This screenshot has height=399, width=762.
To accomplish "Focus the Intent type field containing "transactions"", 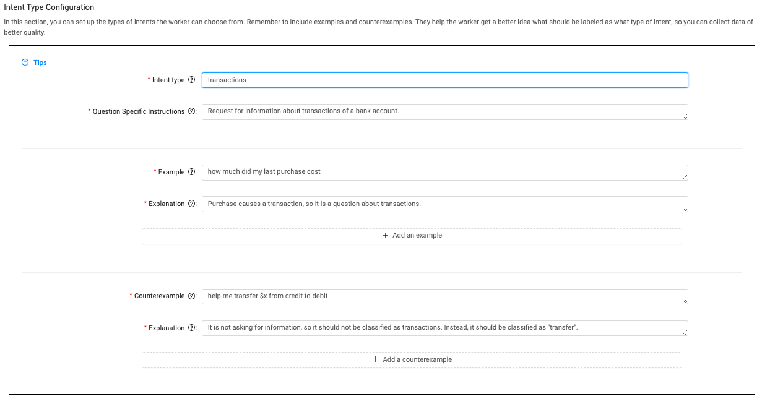I will [x=444, y=80].
